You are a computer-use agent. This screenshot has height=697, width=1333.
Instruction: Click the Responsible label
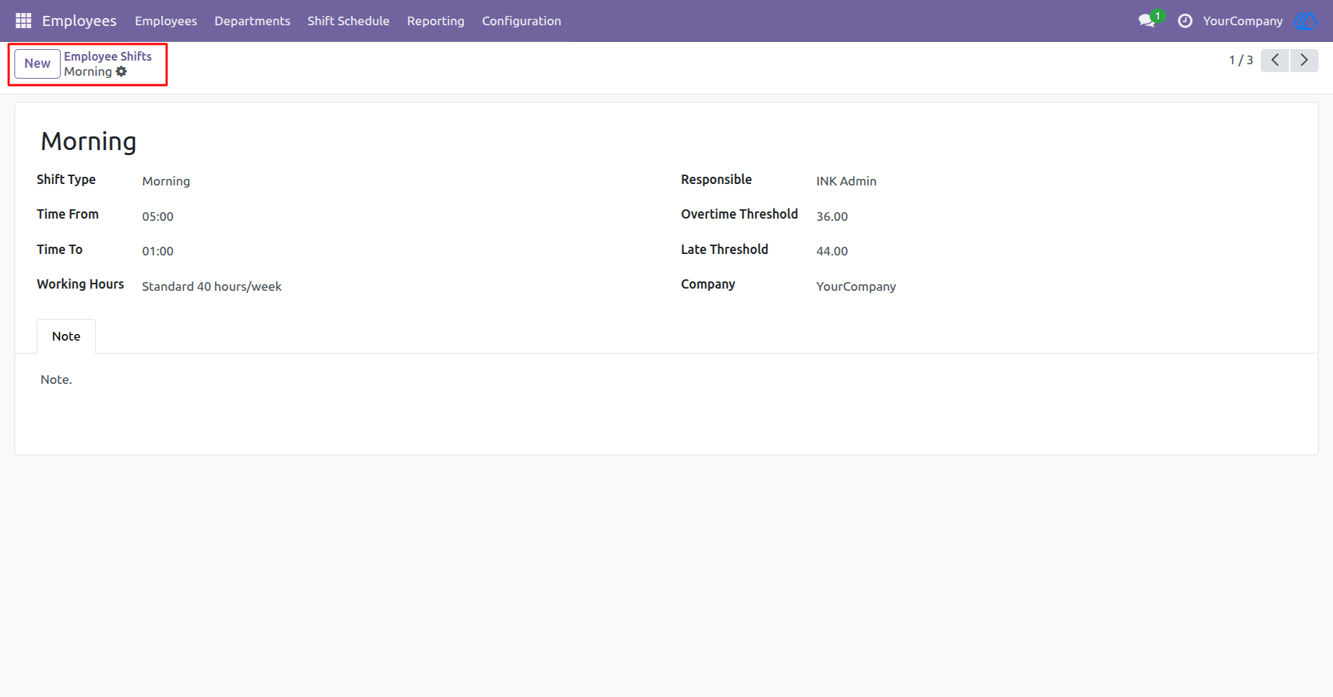[x=716, y=180]
